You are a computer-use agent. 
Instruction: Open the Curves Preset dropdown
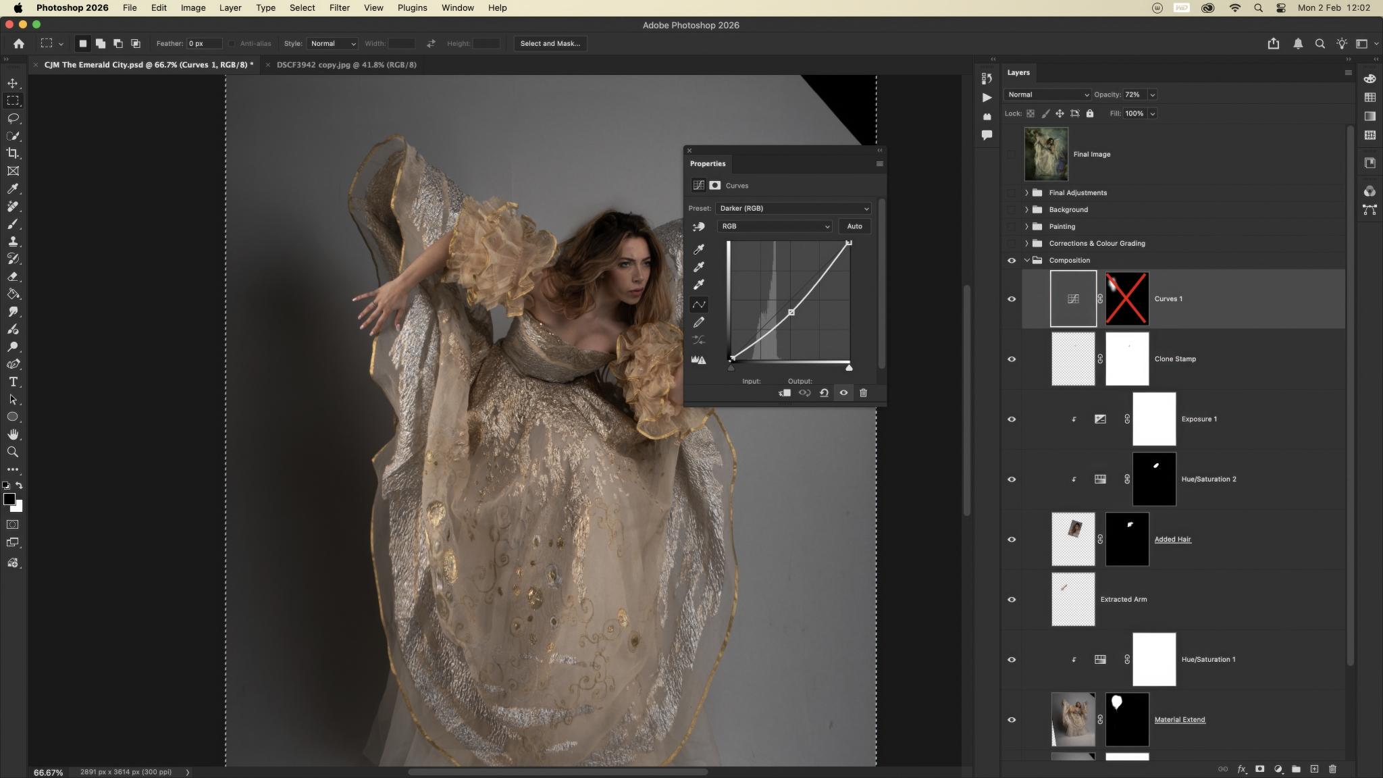pos(793,209)
